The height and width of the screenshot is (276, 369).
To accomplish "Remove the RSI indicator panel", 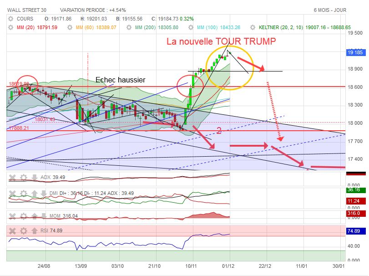I will pyautogui.click(x=12, y=231).
